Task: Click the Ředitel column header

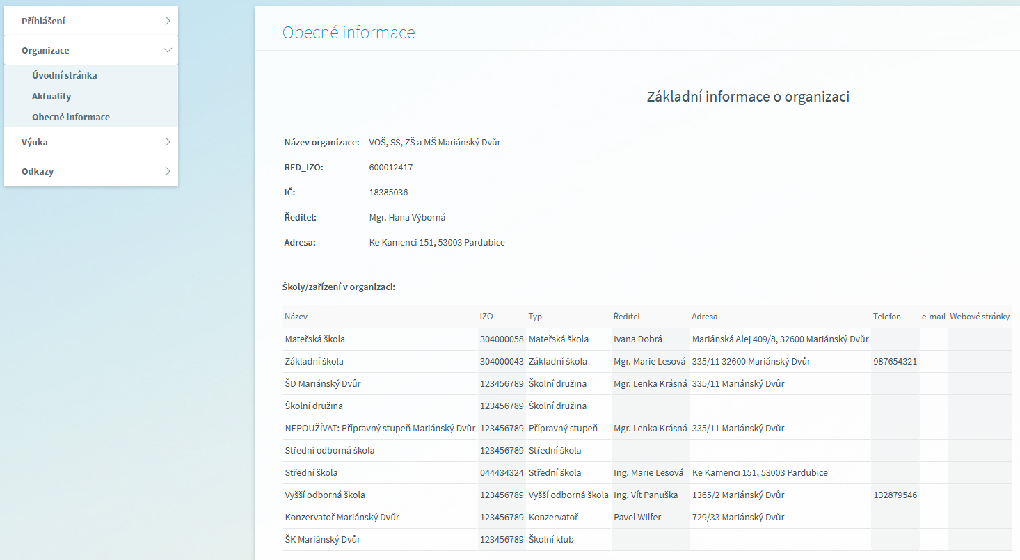Action: click(x=626, y=317)
